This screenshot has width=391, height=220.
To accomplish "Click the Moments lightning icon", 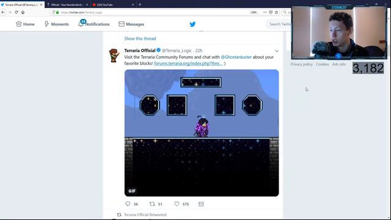I will (46, 24).
